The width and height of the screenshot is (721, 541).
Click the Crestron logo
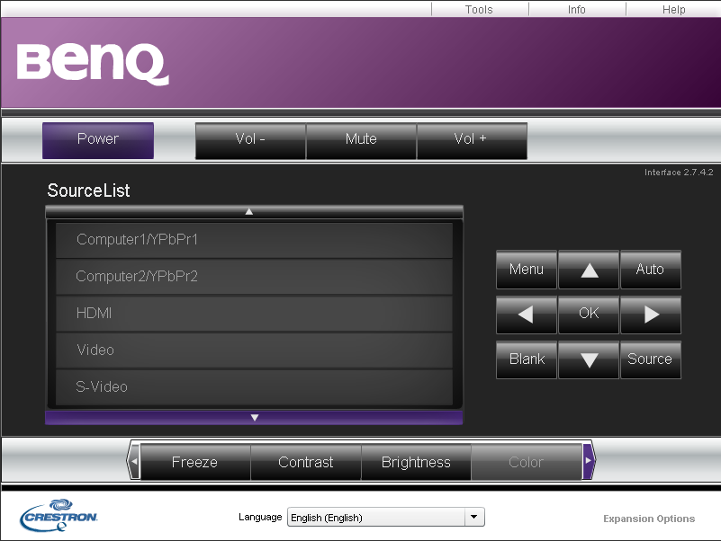pyautogui.click(x=59, y=515)
